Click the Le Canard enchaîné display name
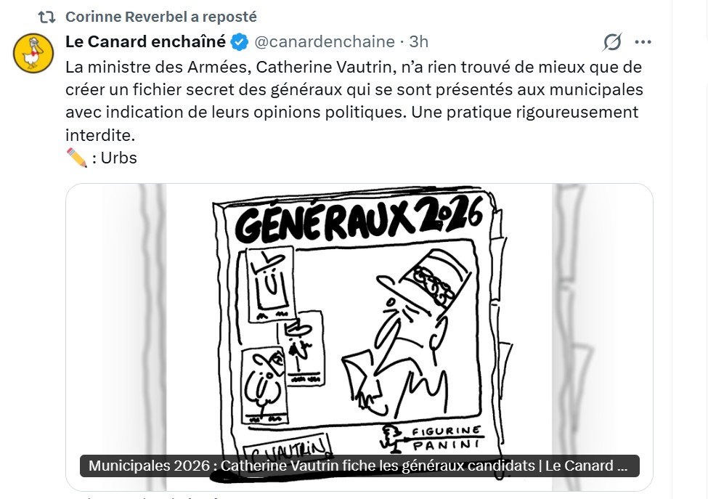This screenshot has height=499, width=708. point(145,41)
